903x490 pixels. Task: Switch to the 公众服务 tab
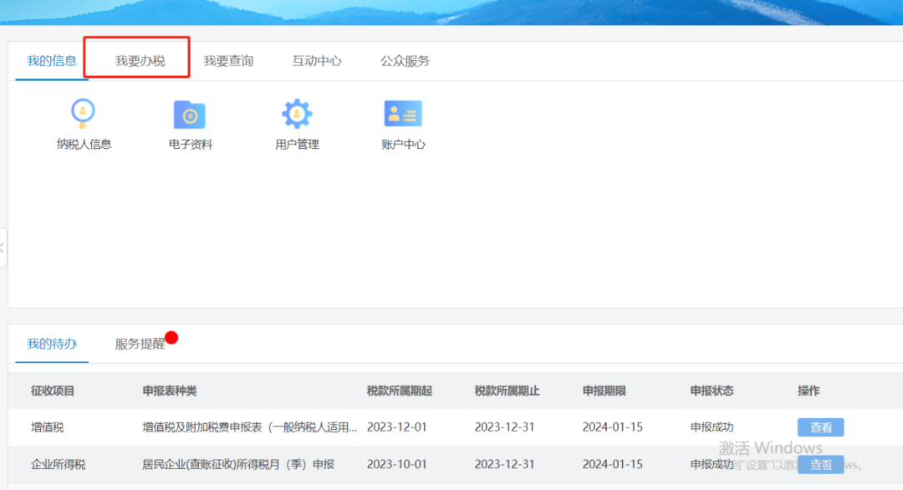point(405,61)
